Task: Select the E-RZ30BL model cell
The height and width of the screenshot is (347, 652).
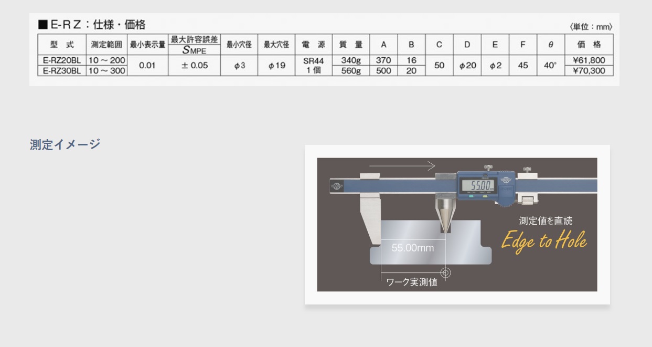Action: point(62,71)
